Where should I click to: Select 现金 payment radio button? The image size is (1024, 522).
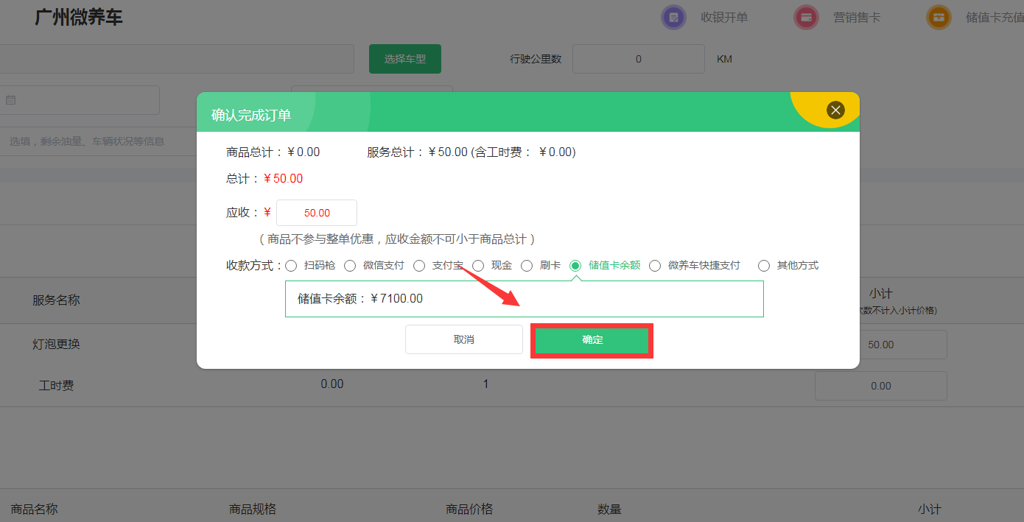(x=478, y=266)
